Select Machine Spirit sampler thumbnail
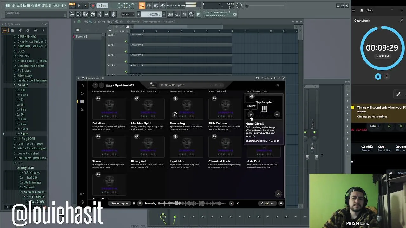This screenshot has height=228, width=406. tap(148, 109)
